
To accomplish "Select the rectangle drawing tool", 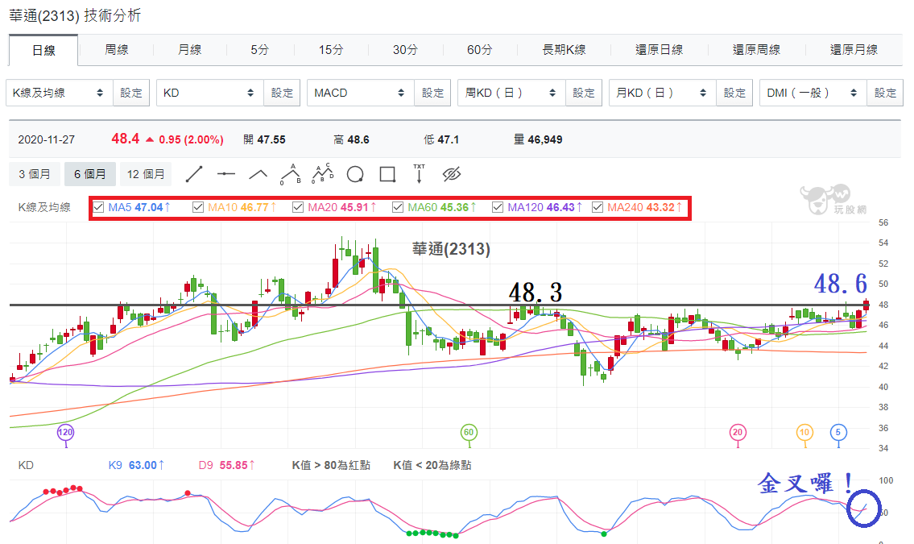I will pos(387,174).
